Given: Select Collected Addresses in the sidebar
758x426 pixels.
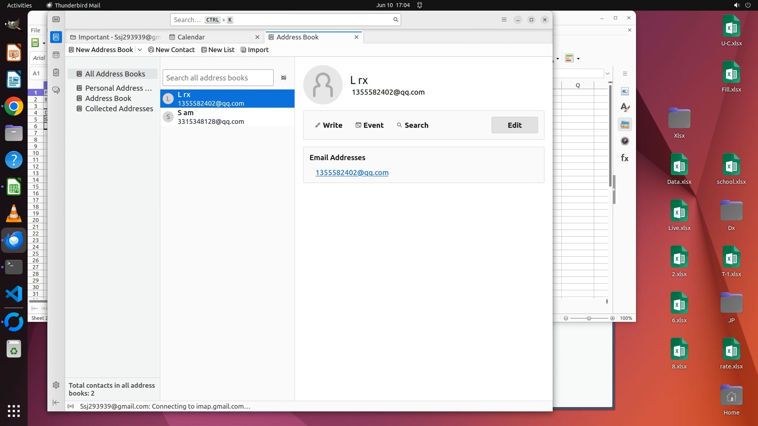Looking at the screenshot, I should [x=119, y=108].
